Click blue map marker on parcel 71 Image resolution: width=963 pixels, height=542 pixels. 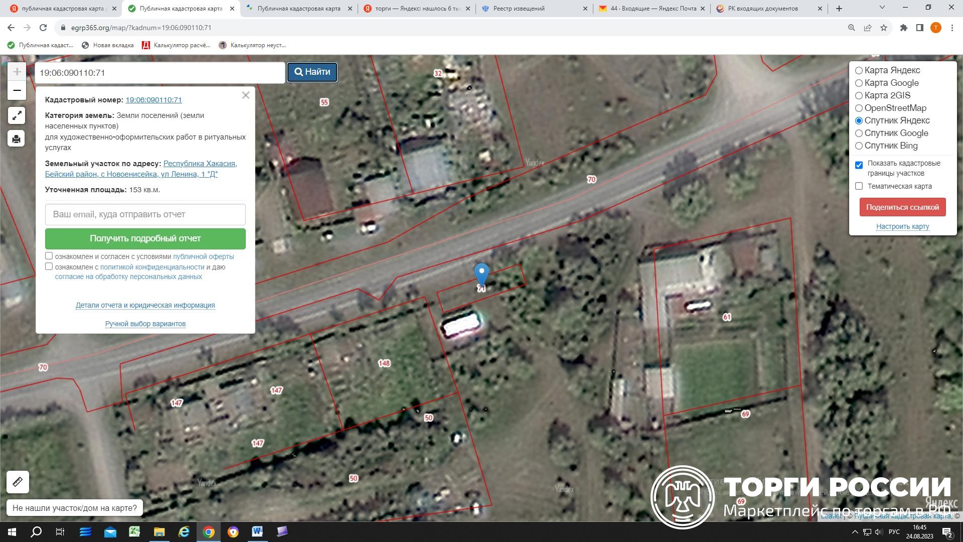[481, 274]
